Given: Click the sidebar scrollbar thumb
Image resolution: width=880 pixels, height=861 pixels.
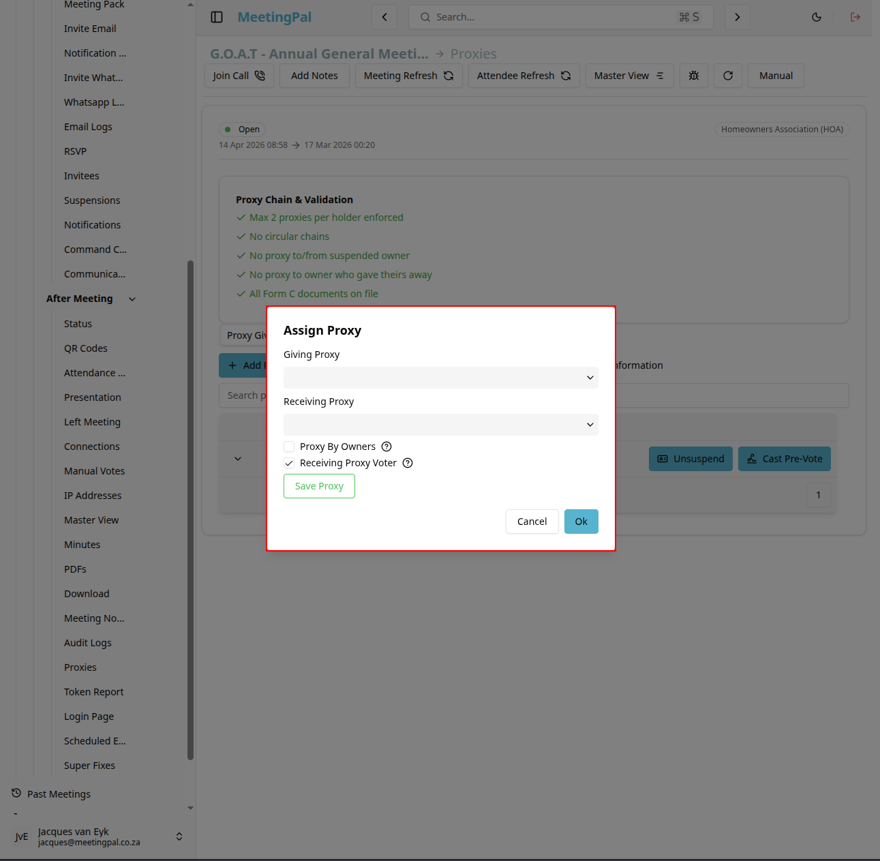Looking at the screenshot, I should tap(190, 510).
